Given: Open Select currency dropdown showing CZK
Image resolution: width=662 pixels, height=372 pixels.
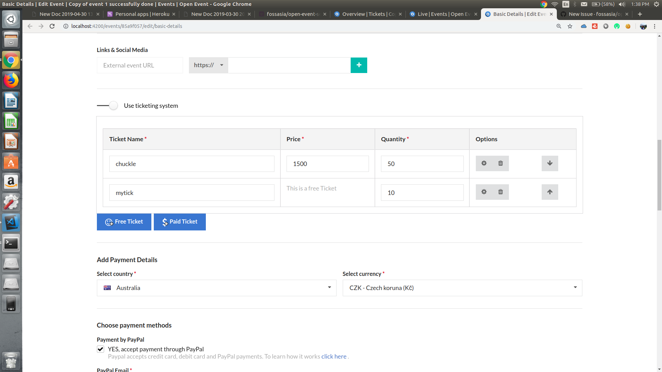Looking at the screenshot, I should click(462, 288).
